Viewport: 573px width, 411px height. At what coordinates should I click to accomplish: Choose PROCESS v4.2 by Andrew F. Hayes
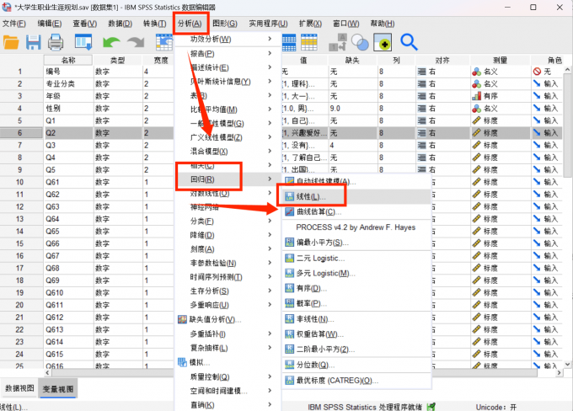pyautogui.click(x=356, y=227)
